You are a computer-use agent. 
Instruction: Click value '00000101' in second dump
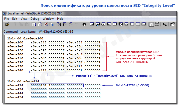pos(39,85)
